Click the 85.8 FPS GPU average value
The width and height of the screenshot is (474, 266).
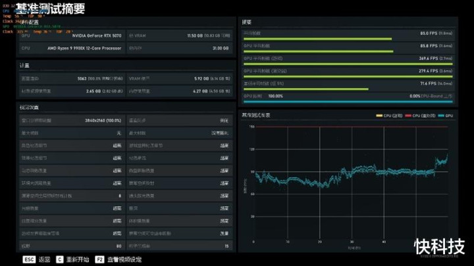tap(429, 46)
